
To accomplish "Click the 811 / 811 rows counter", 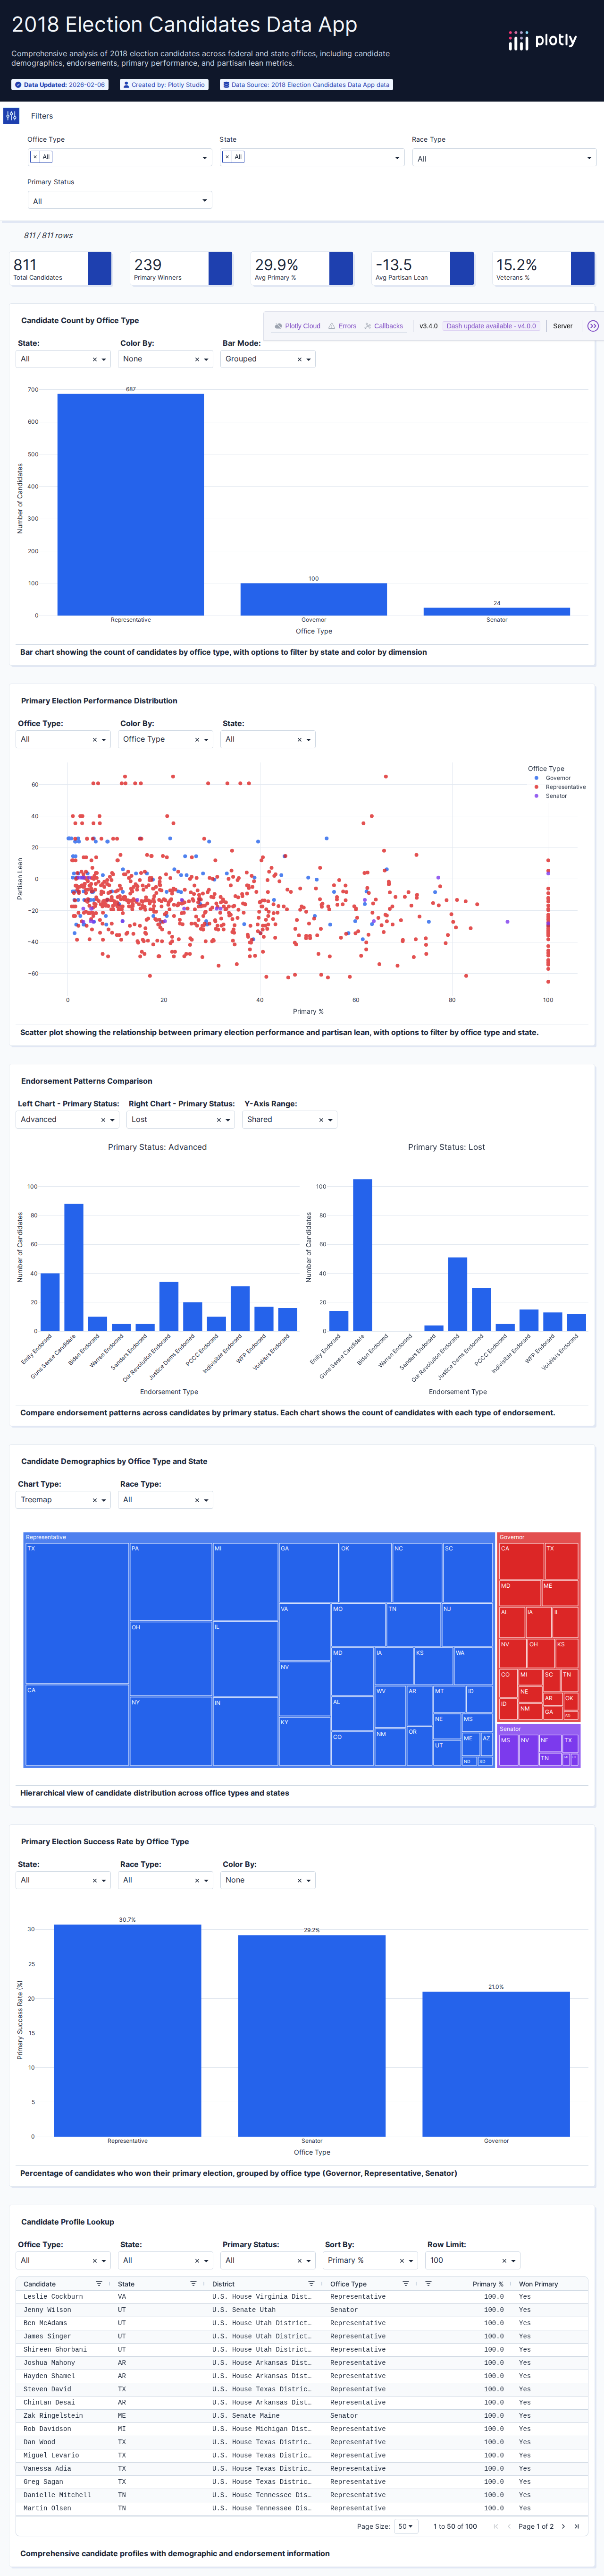I will point(48,236).
